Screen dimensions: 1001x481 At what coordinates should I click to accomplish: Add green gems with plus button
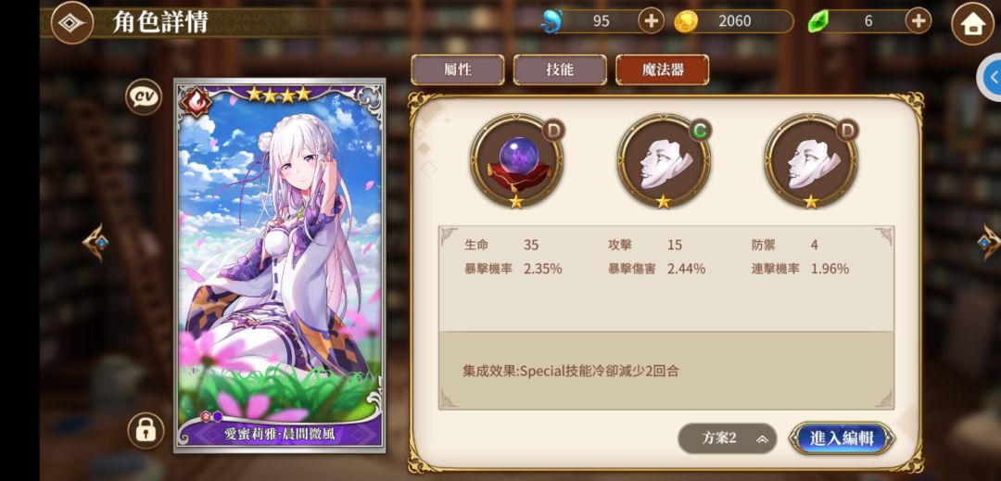click(918, 21)
